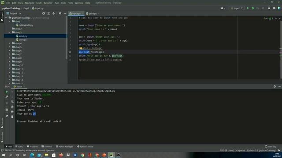282x158 pixels.
Task: Stop the process in Run panel
Action: [x=7, y=103]
